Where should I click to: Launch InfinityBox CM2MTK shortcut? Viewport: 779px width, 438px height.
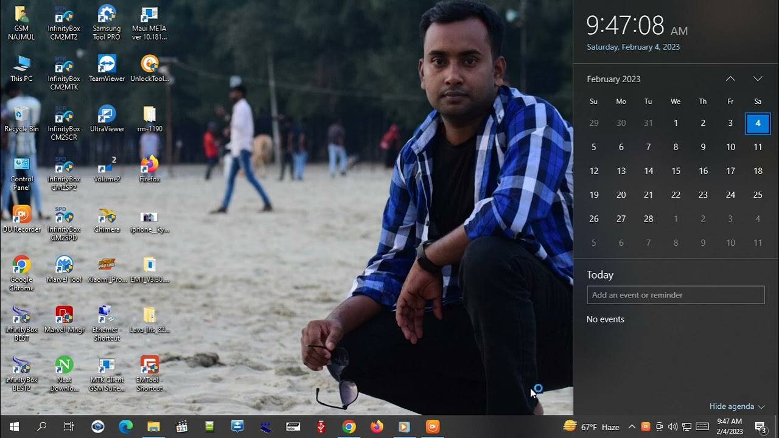click(x=64, y=73)
